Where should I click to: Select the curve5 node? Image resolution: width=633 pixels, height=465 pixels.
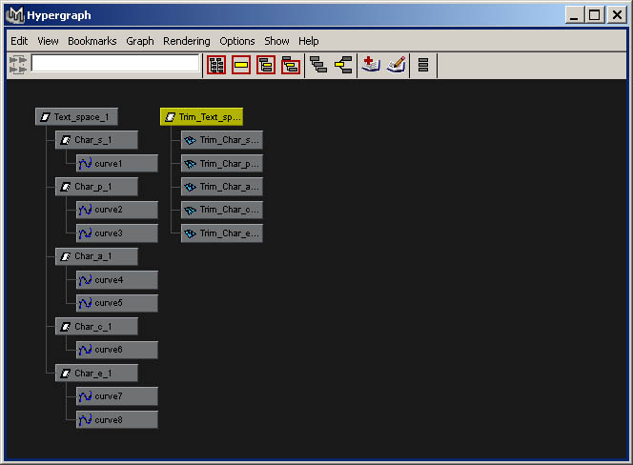click(117, 303)
